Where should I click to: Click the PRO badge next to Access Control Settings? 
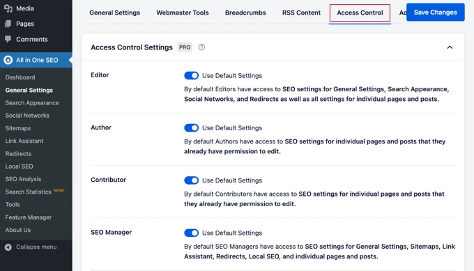(185, 47)
